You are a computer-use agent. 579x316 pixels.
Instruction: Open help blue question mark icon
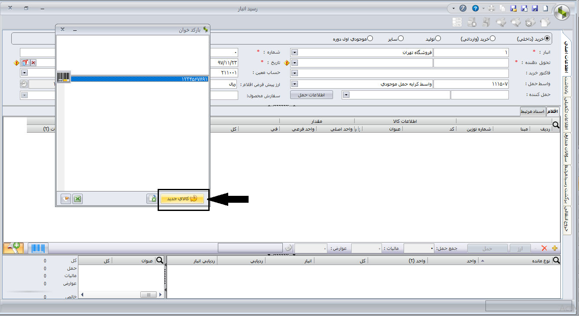click(x=475, y=8)
